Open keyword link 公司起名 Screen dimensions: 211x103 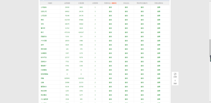[44, 7]
